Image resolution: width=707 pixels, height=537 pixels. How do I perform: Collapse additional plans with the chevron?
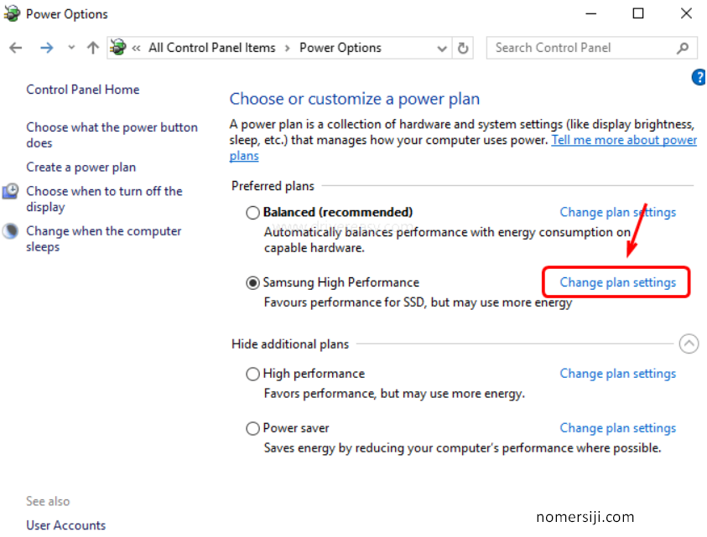(689, 343)
